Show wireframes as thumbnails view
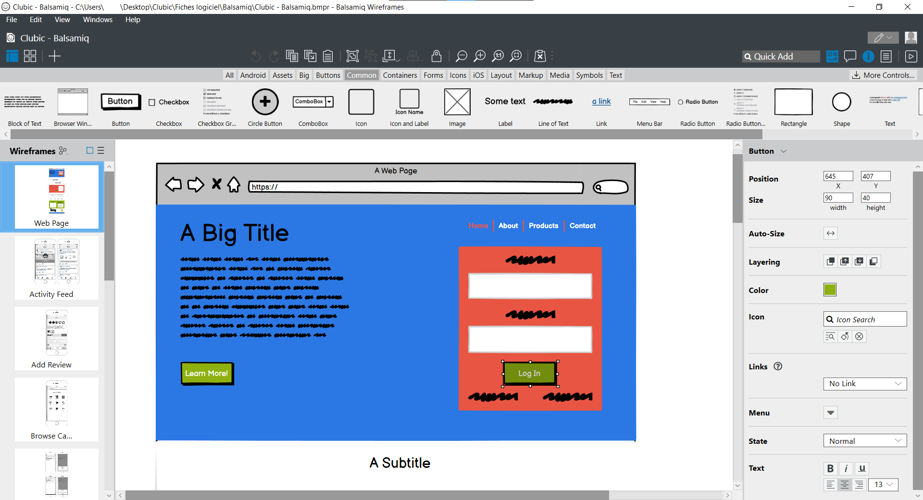 click(89, 150)
